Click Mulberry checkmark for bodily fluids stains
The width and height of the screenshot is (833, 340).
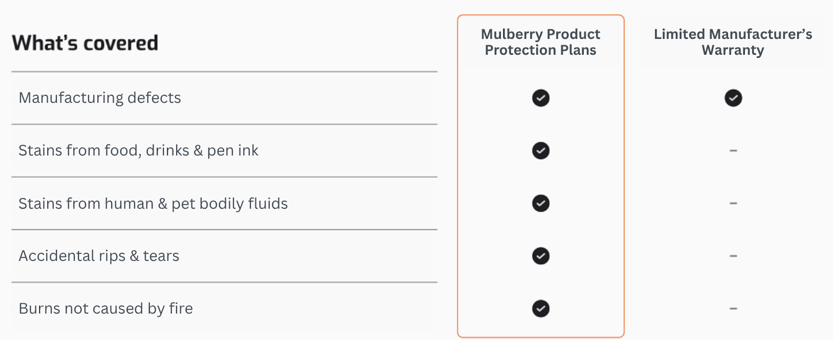540,203
